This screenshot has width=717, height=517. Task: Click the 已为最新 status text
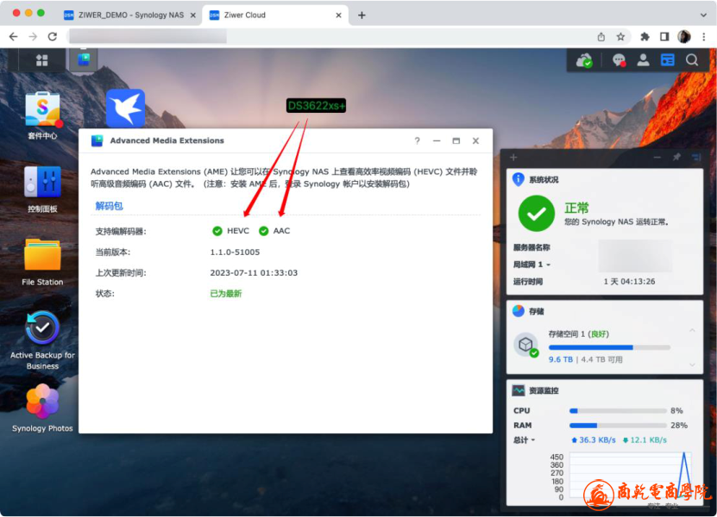coord(226,294)
